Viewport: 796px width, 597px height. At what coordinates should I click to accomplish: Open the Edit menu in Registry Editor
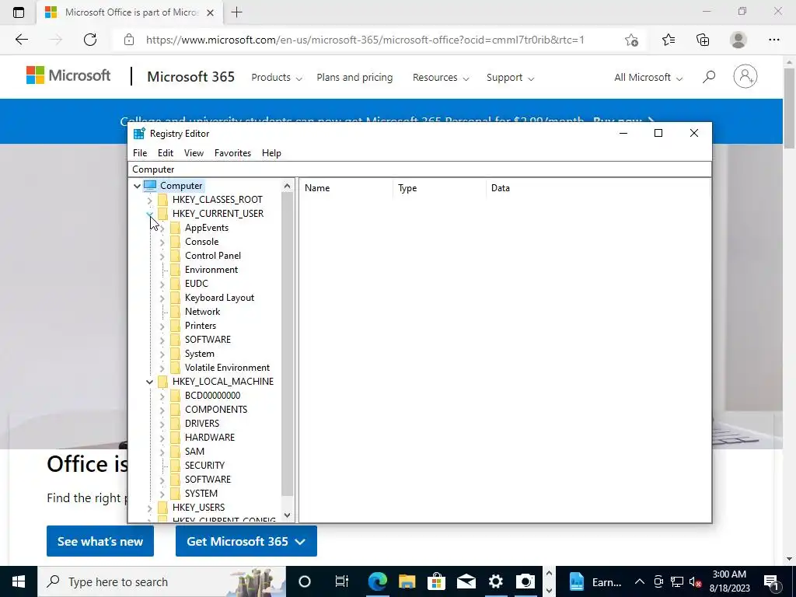click(166, 153)
